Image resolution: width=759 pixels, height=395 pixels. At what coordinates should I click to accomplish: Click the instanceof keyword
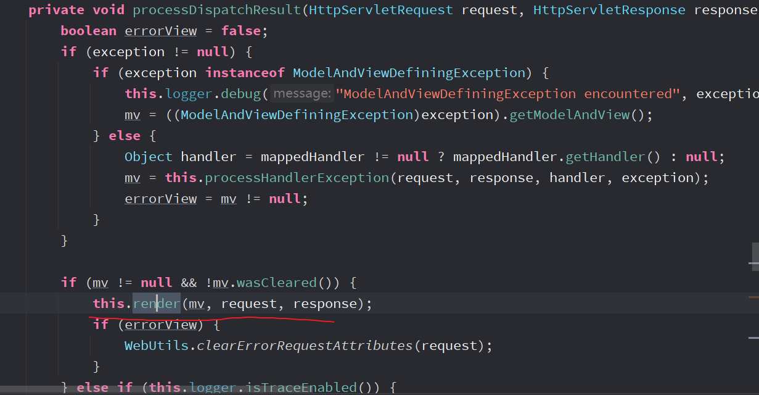(x=245, y=73)
